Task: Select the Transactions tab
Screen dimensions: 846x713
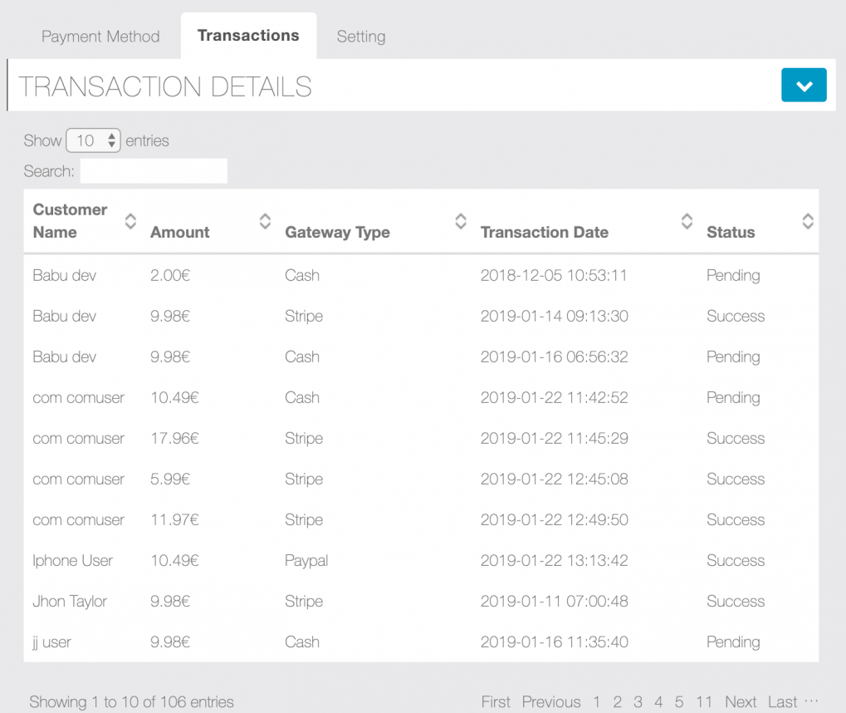Action: pyautogui.click(x=248, y=36)
